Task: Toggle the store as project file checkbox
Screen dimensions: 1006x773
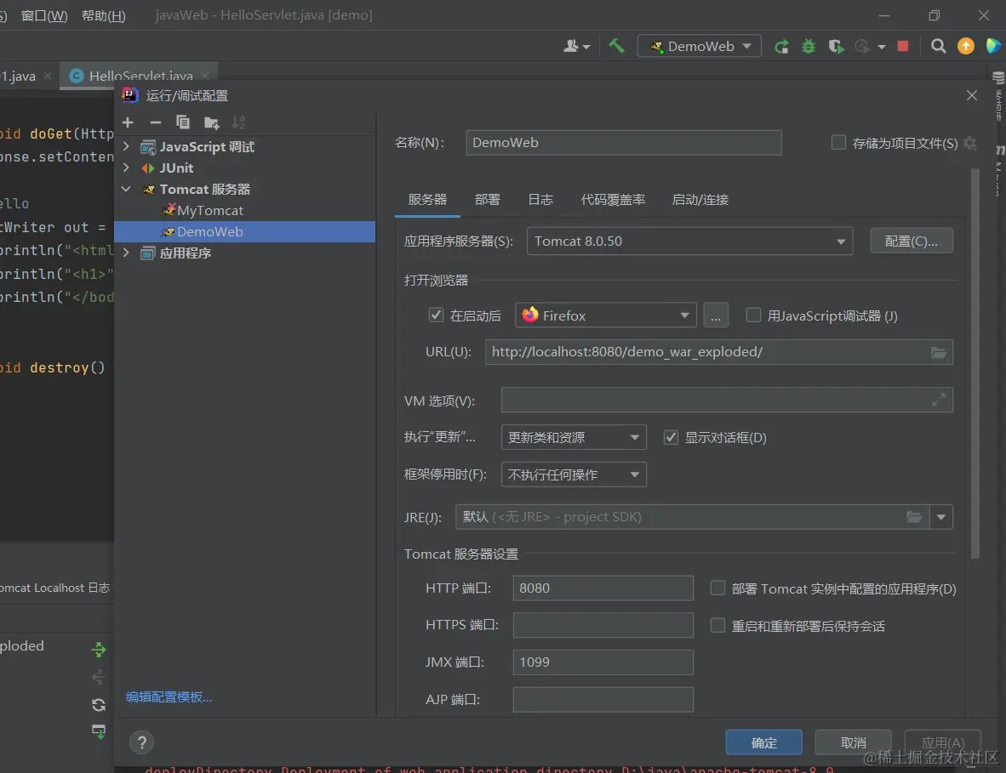Action: click(837, 142)
